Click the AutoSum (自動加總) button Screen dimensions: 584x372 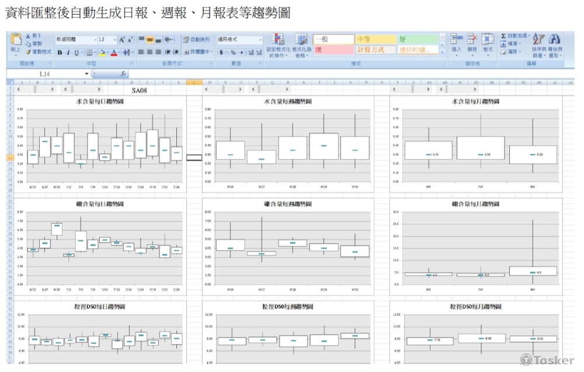click(514, 36)
